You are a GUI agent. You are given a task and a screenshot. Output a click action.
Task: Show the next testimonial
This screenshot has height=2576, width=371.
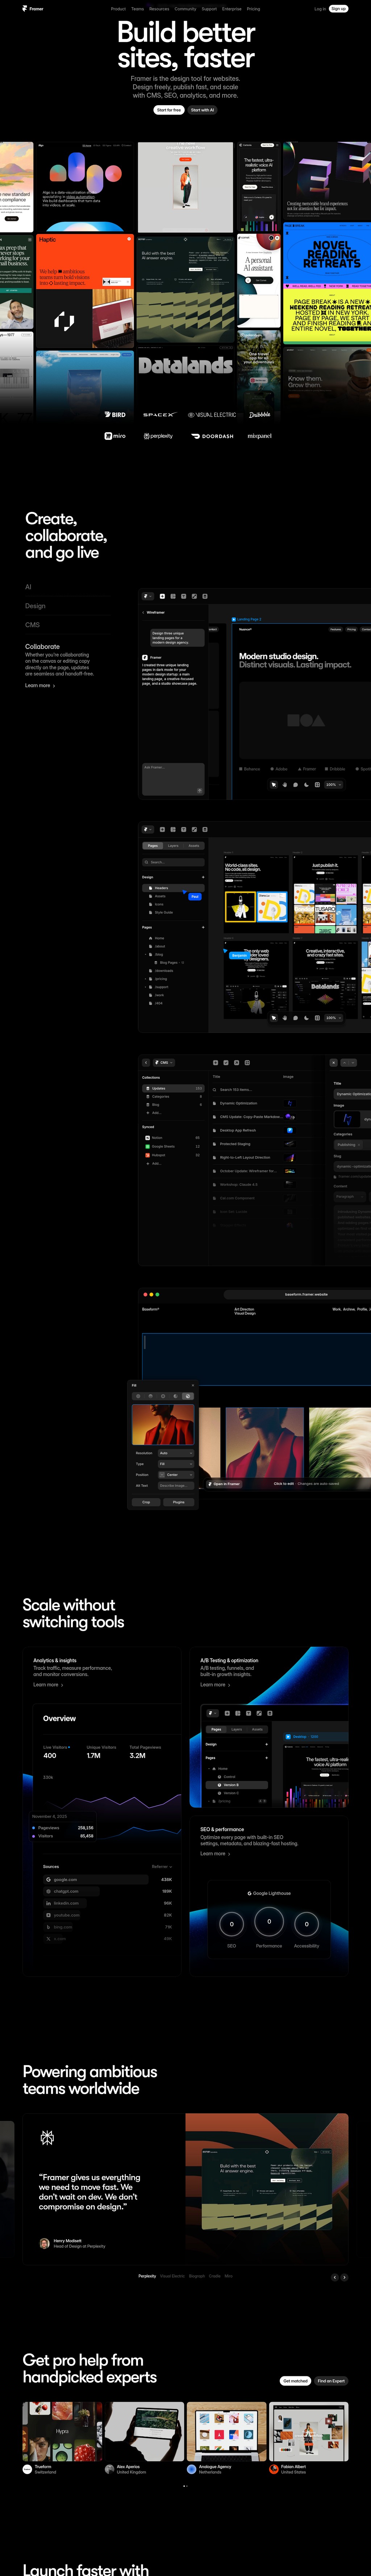(x=344, y=2277)
